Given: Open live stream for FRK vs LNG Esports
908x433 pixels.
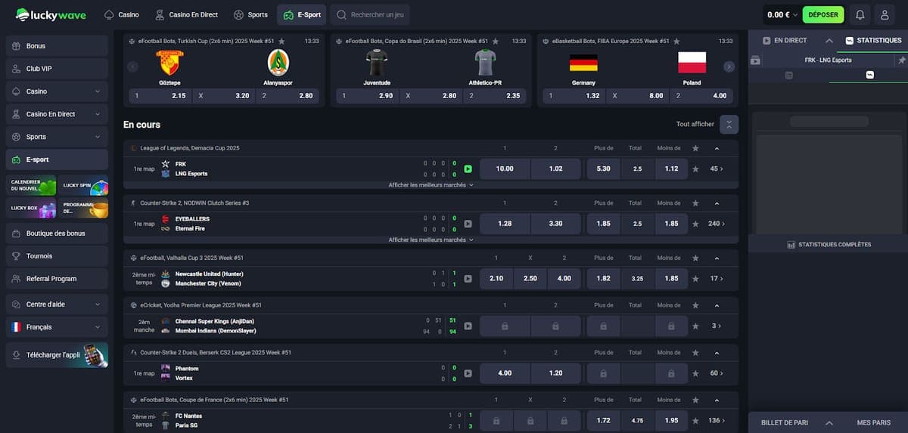Looking at the screenshot, I should point(468,169).
